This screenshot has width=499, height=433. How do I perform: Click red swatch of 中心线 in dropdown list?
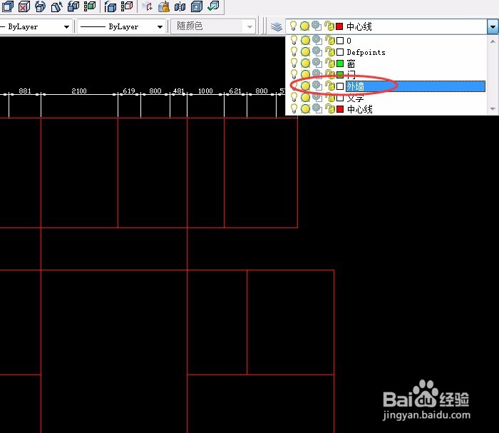coord(340,109)
